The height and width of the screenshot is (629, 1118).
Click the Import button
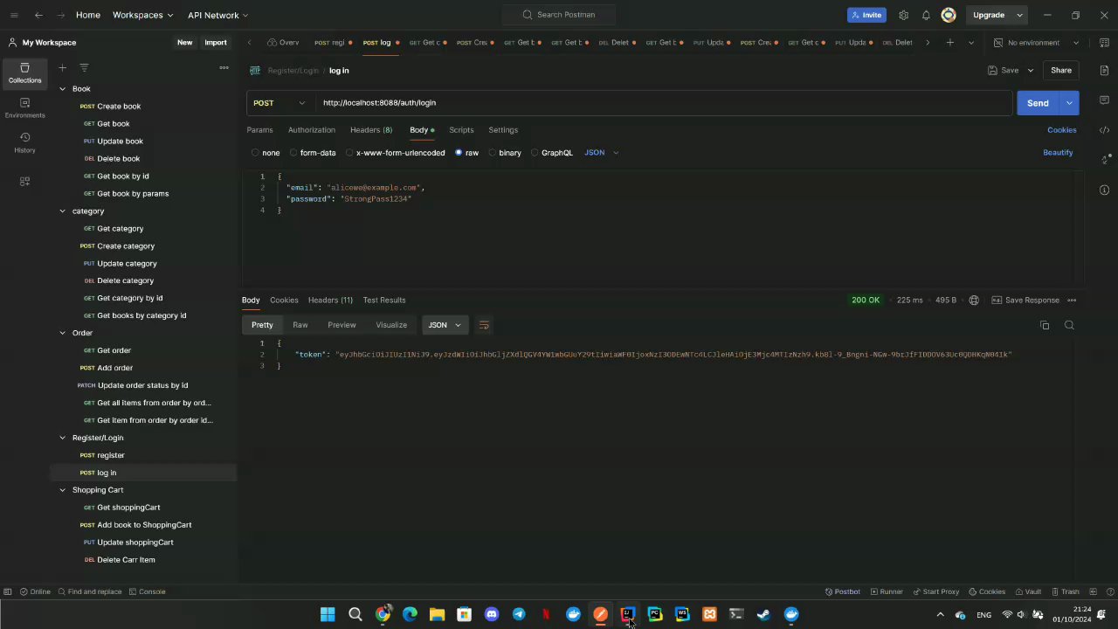pos(216,42)
